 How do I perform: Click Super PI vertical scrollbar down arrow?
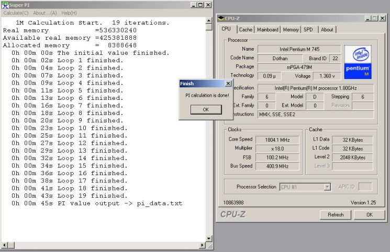(209, 238)
